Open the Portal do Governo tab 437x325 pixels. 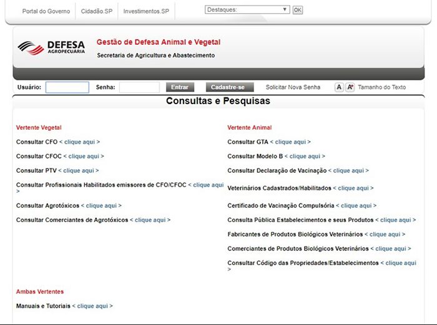click(x=46, y=11)
